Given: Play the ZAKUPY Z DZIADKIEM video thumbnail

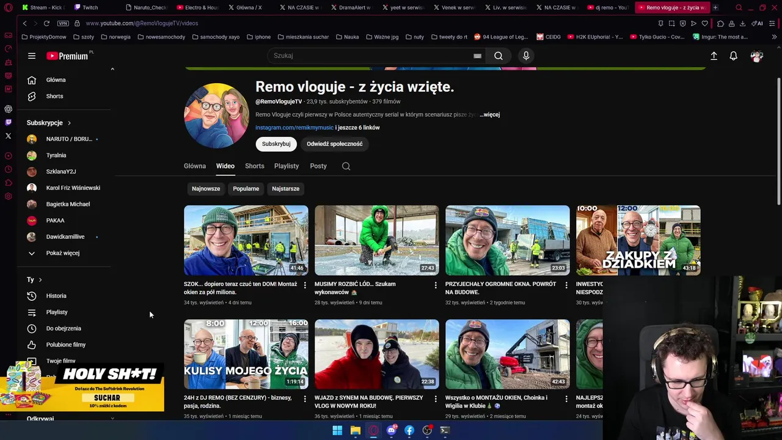Looking at the screenshot, I should [x=638, y=240].
